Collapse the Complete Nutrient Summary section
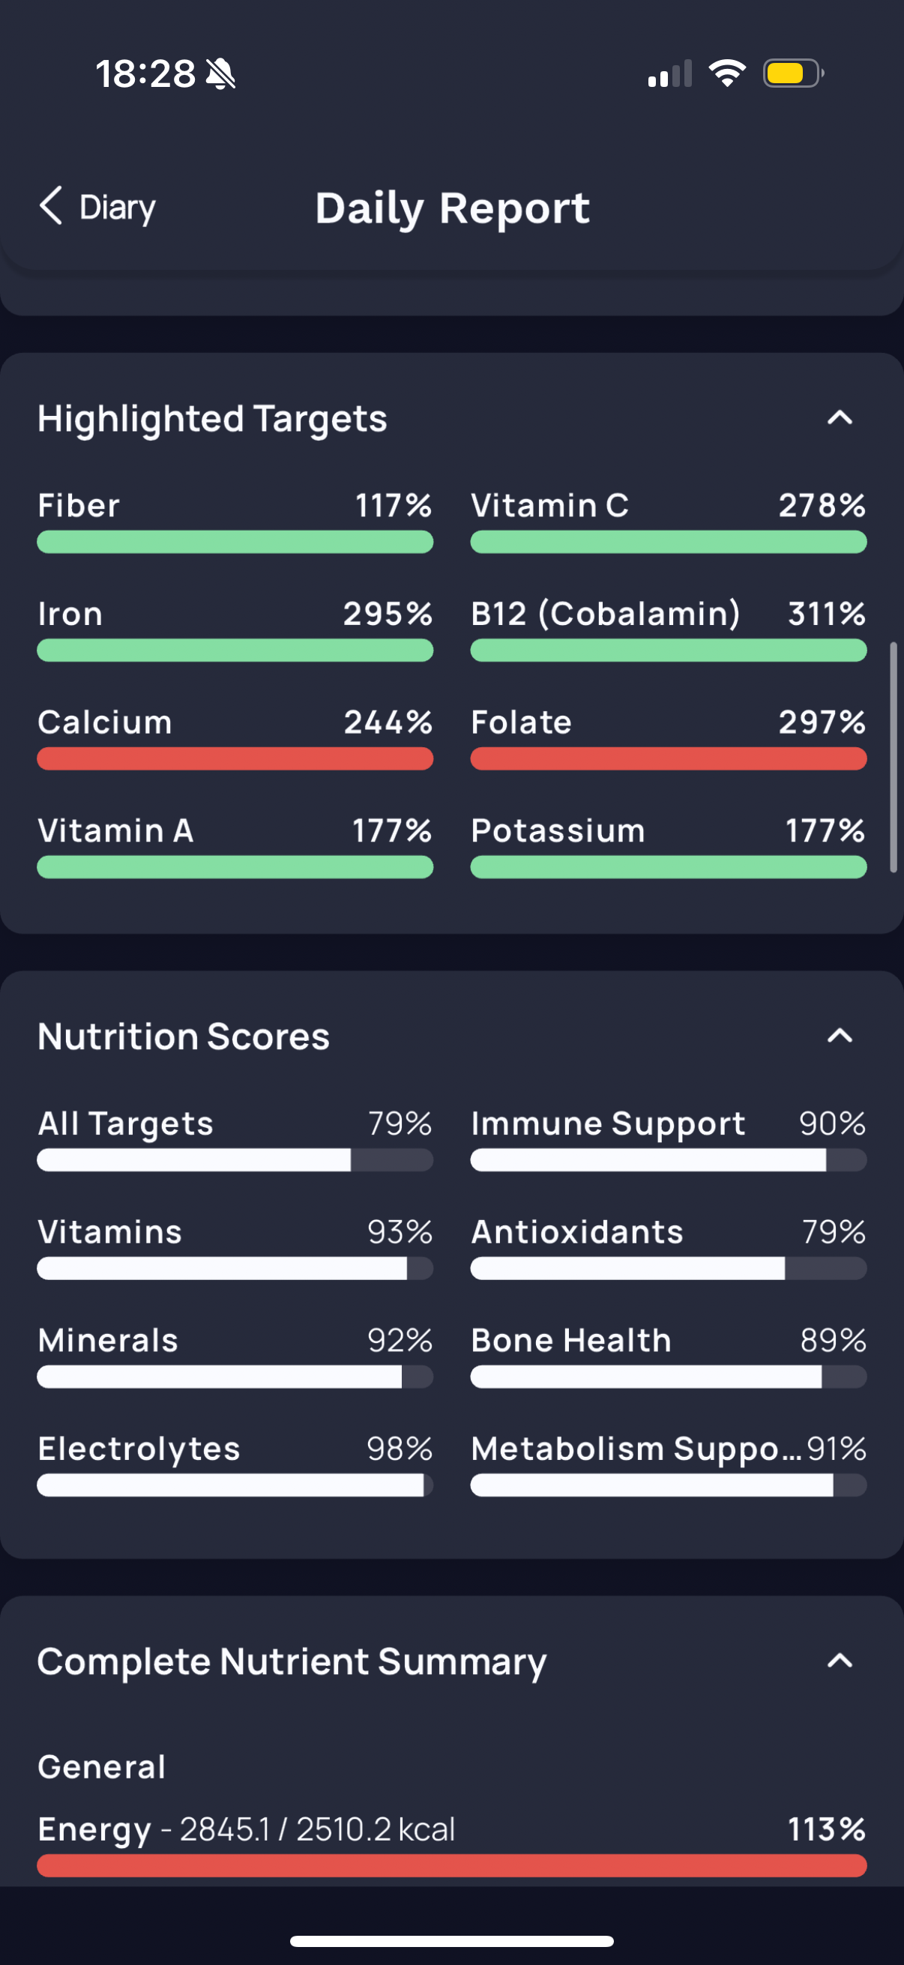The height and width of the screenshot is (1965, 904). coord(840,1661)
